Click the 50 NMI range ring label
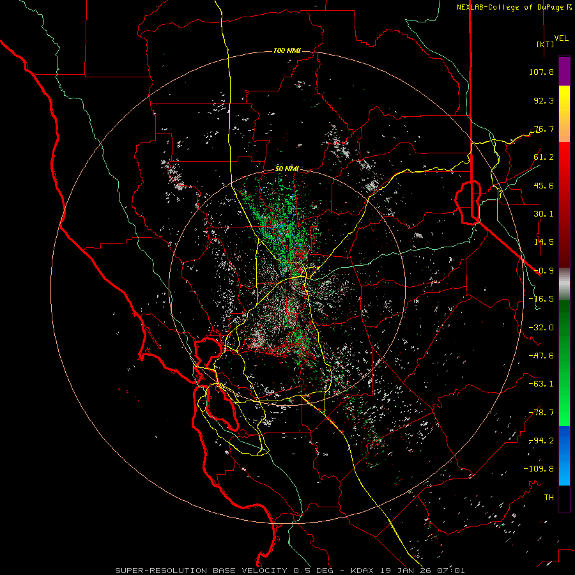Viewport: 575px width, 575px height. 287,169
